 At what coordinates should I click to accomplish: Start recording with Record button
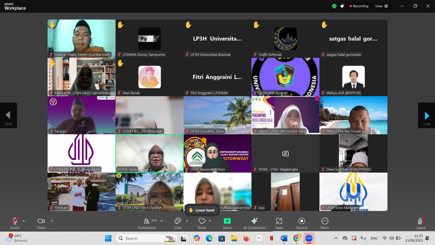click(x=302, y=223)
